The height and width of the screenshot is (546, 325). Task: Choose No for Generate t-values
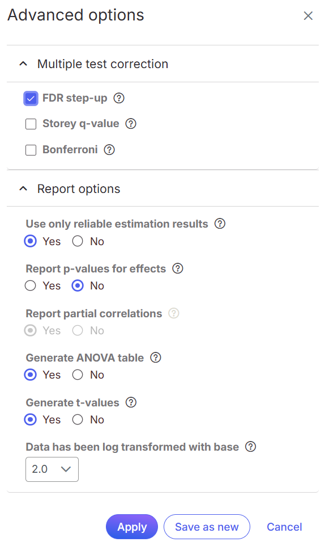click(x=78, y=419)
